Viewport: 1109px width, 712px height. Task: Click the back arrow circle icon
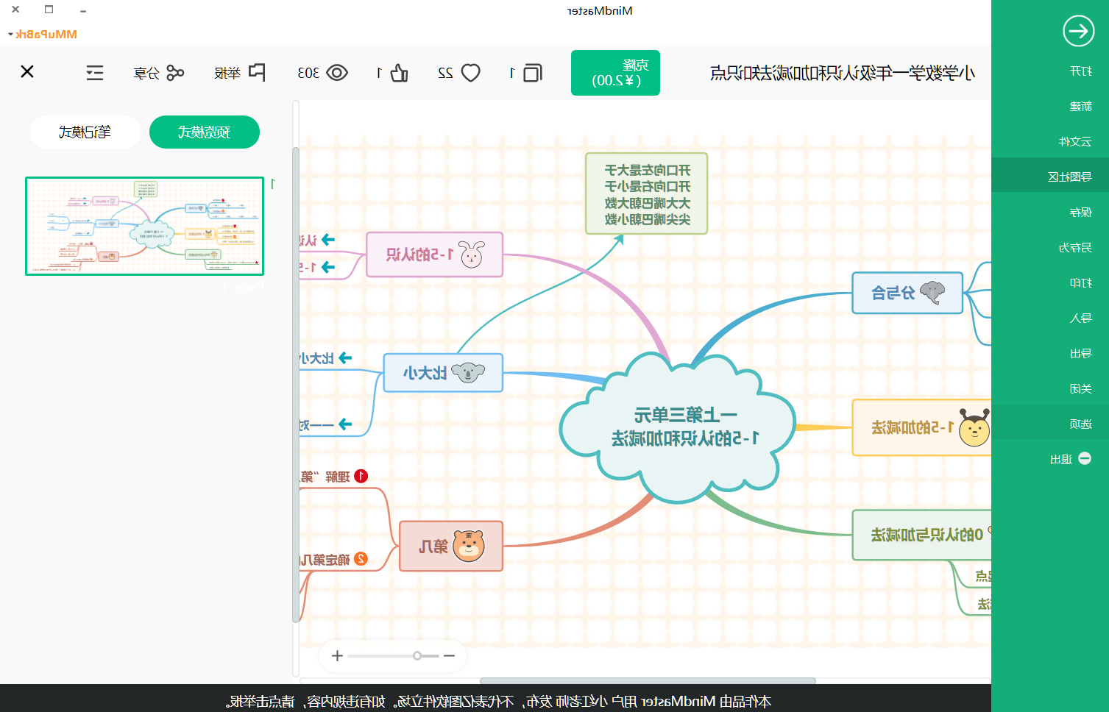(x=1078, y=31)
